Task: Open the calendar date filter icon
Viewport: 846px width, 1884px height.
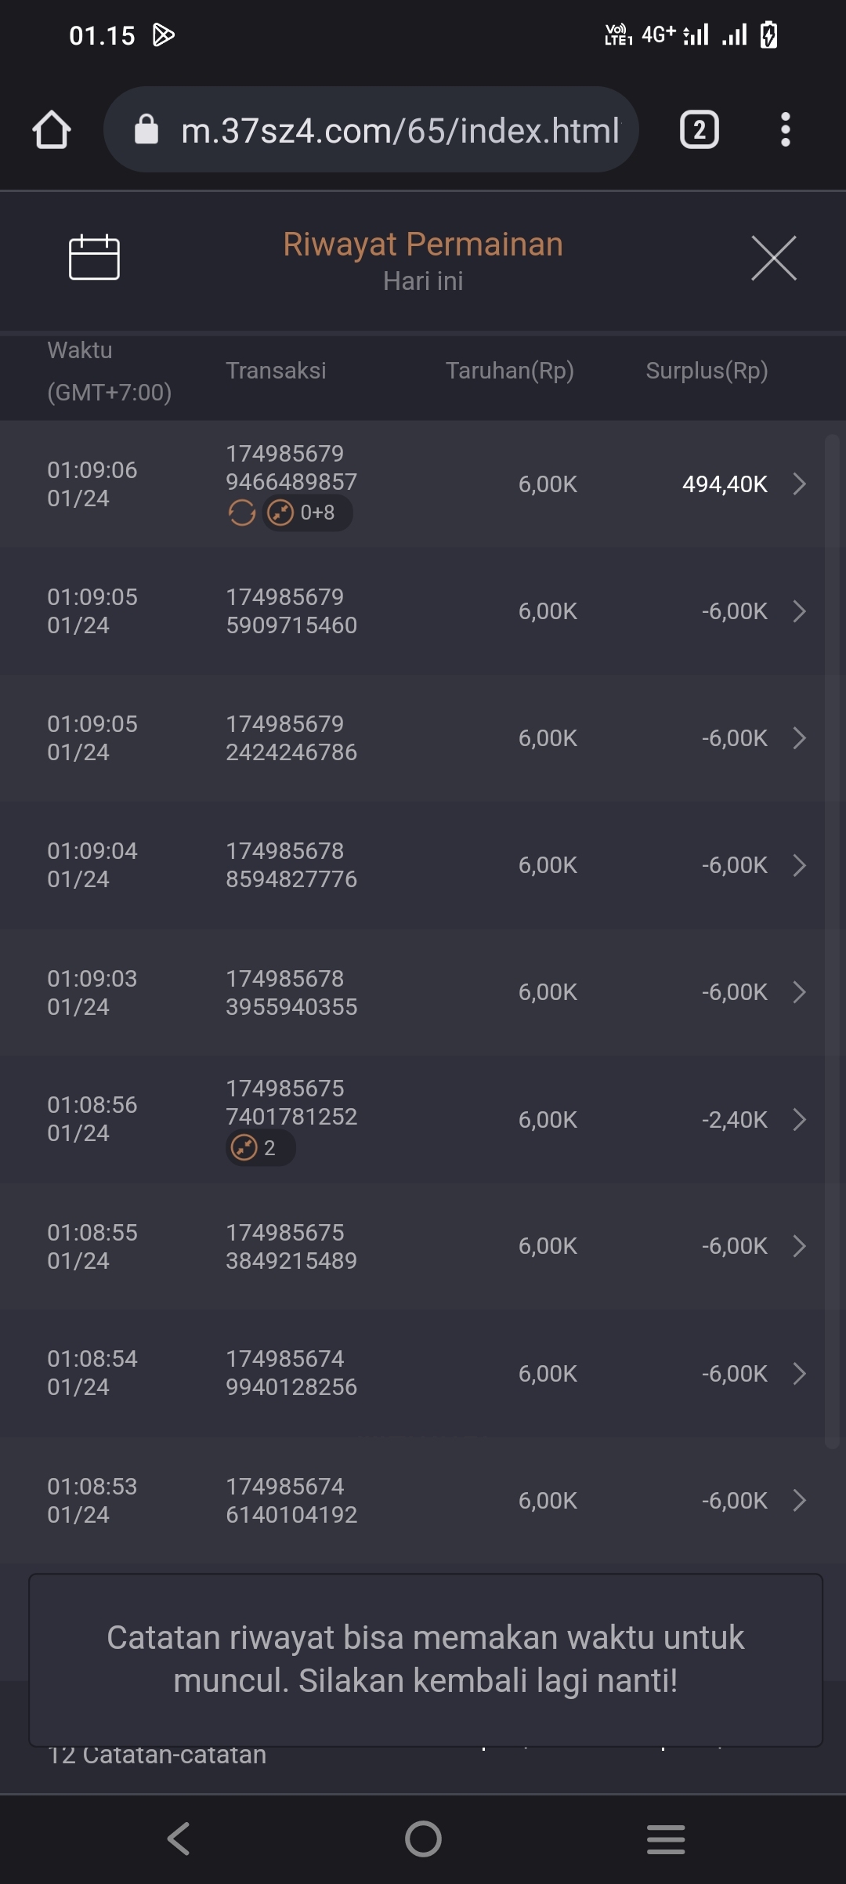Action: [x=94, y=257]
